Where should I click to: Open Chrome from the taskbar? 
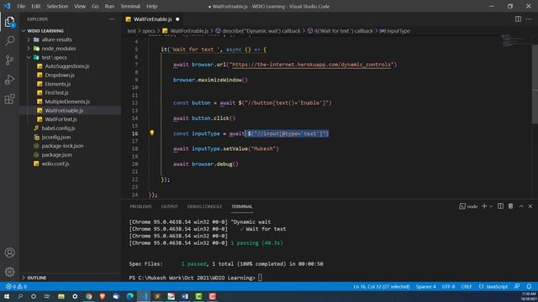tap(89, 296)
